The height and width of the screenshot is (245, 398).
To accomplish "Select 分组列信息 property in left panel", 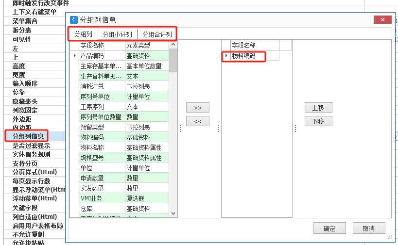I will click(x=28, y=136).
